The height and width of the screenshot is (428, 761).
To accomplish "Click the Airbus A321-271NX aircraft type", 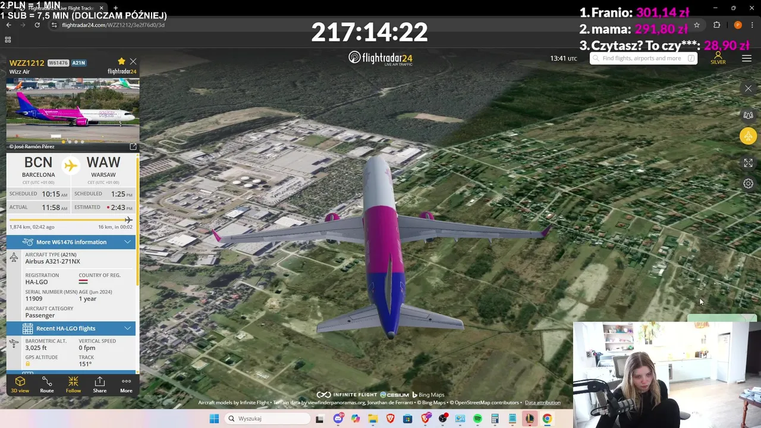I will [52, 262].
